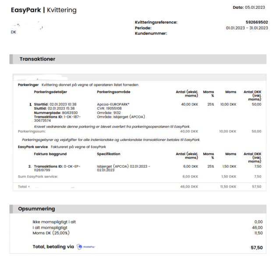Viewport: 277px width, 261px height.
Task: Click the MobilePay logo icon
Action: 86,247
